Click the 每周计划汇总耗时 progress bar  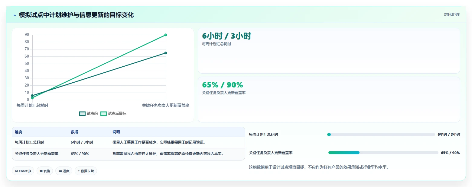click(381, 135)
